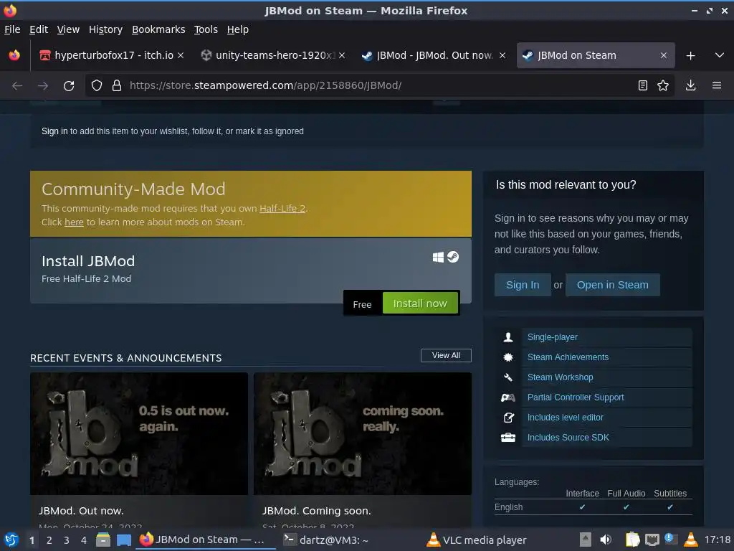Open the Edit menu
The width and height of the screenshot is (734, 551).
coord(39,29)
